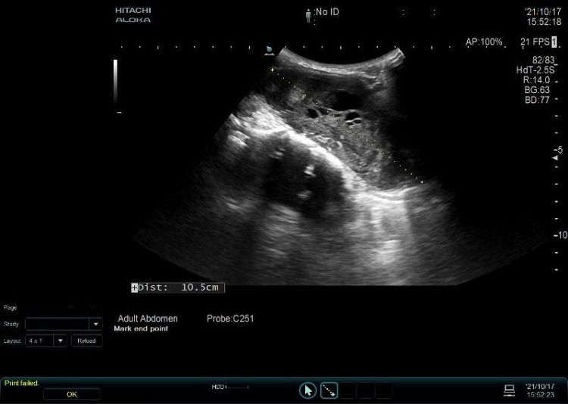Click the focus depth arrow on the scale
The image size is (568, 404).
[x=554, y=157]
